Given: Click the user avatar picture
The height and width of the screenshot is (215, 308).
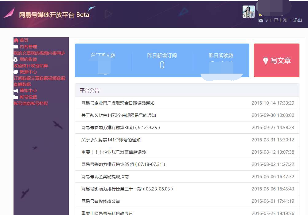Looking at the screenshot, I should (x=248, y=12).
